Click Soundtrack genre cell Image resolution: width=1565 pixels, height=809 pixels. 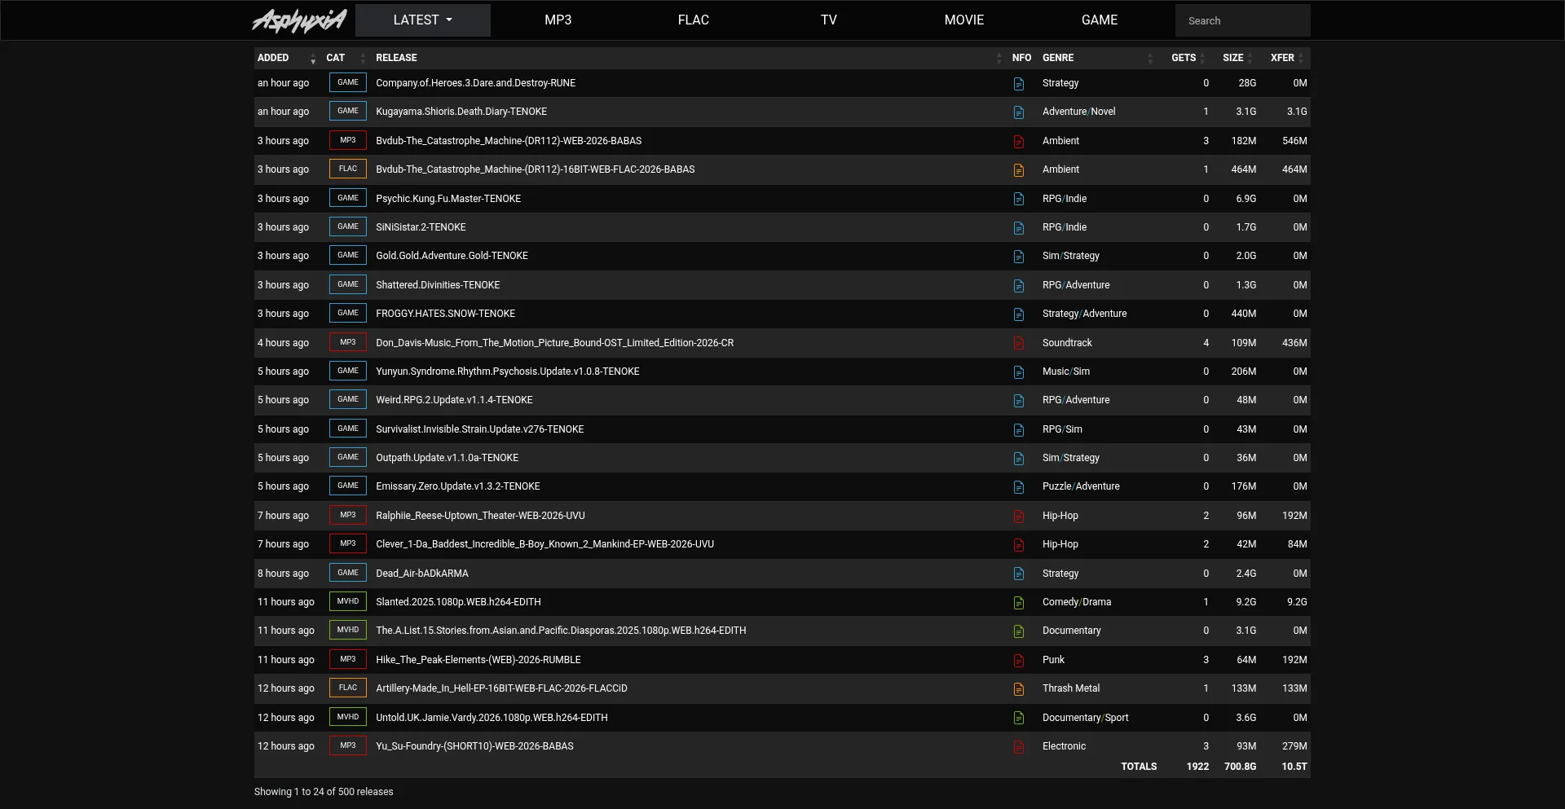(x=1067, y=343)
